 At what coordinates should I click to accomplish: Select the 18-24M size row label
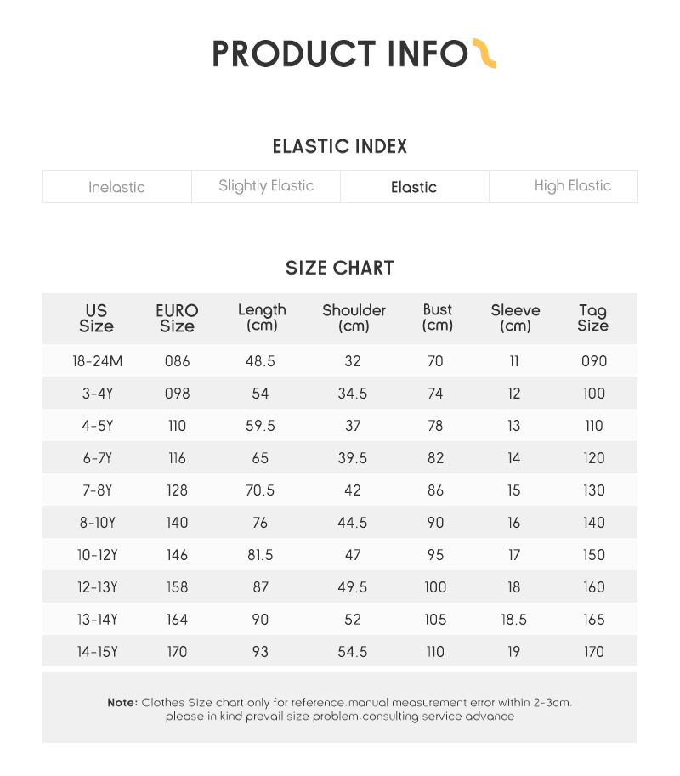tap(98, 360)
